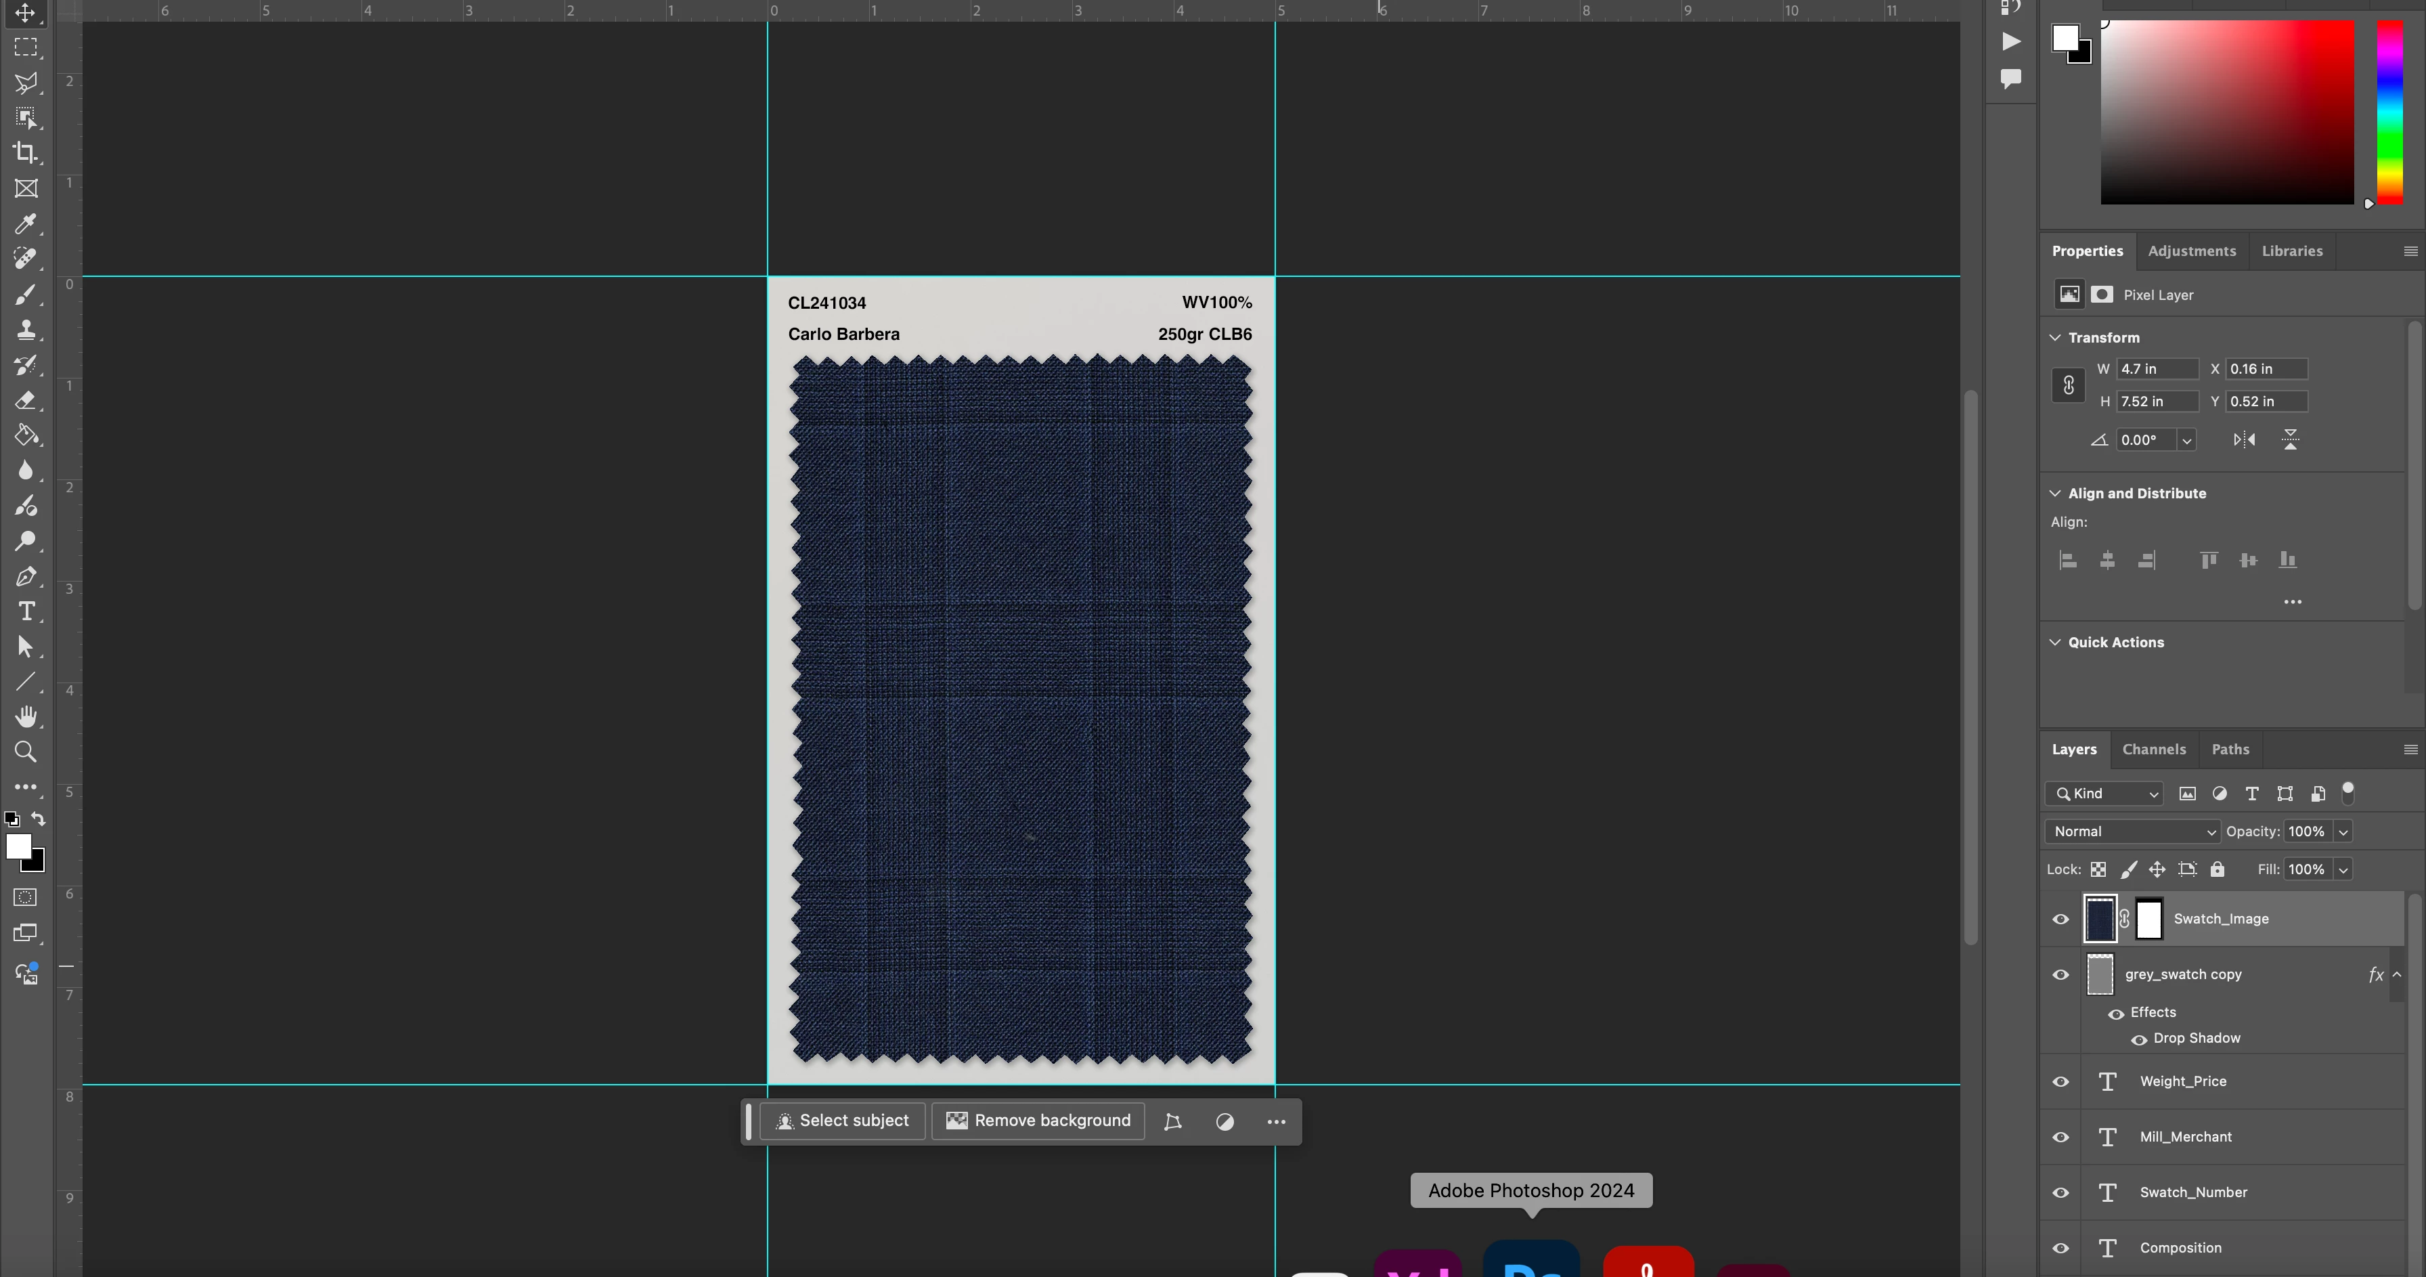Select the Eyedropper tool
Screen dimensions: 2426x1277
click(26, 223)
